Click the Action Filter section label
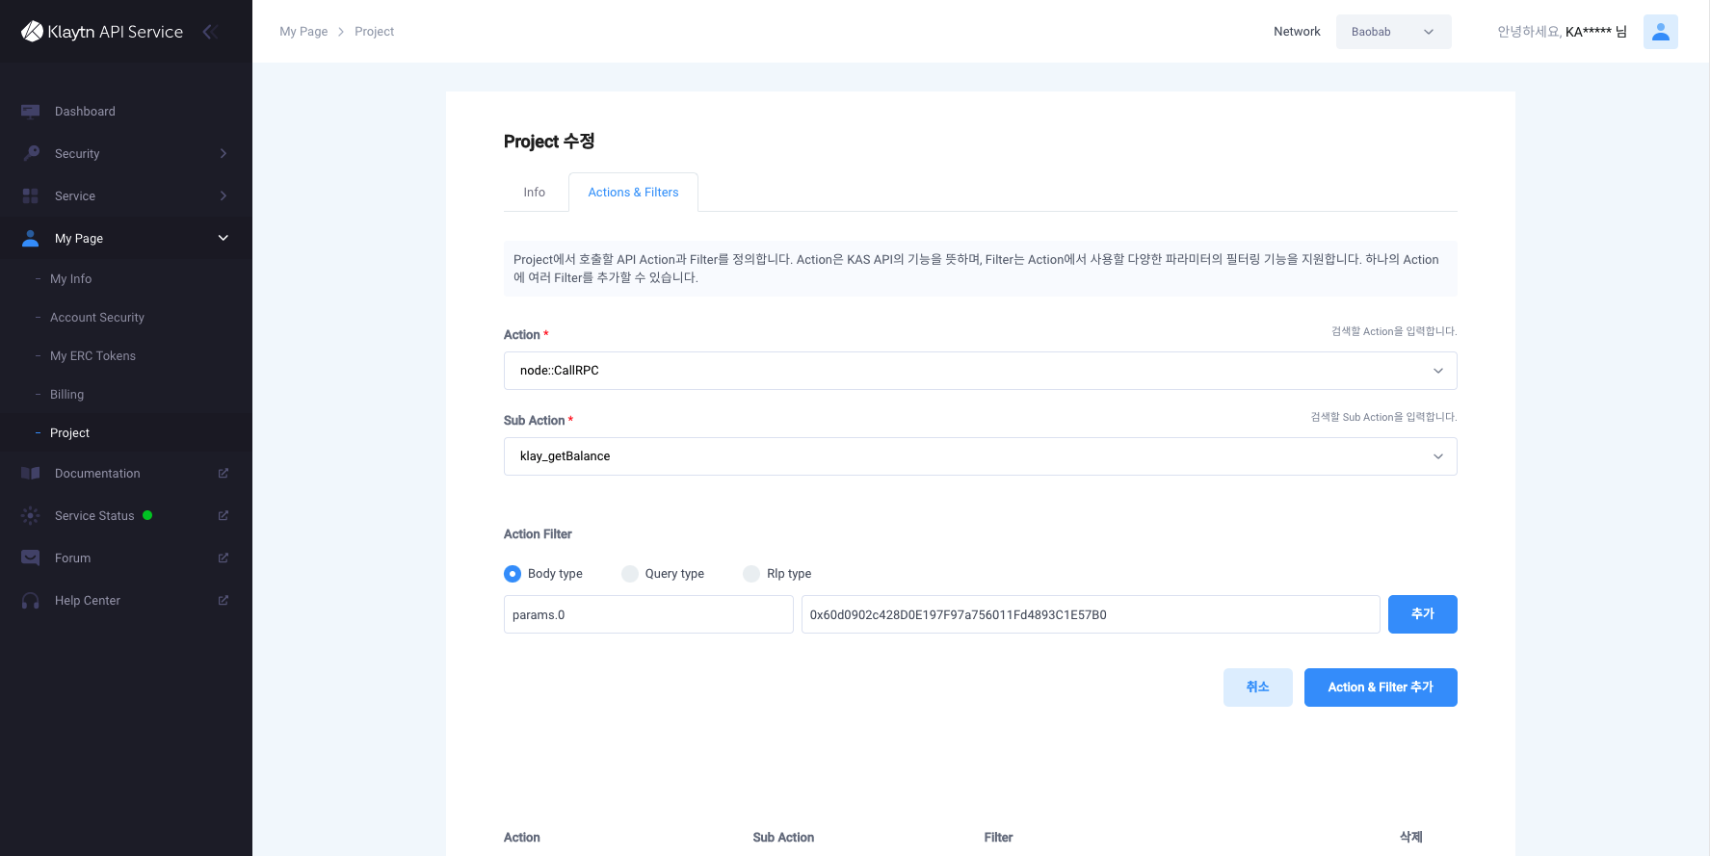This screenshot has width=1710, height=856. (x=538, y=534)
